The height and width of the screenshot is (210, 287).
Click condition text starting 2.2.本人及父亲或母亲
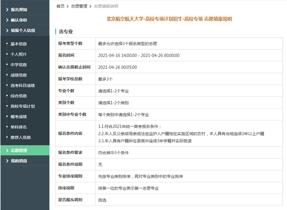[181, 134]
